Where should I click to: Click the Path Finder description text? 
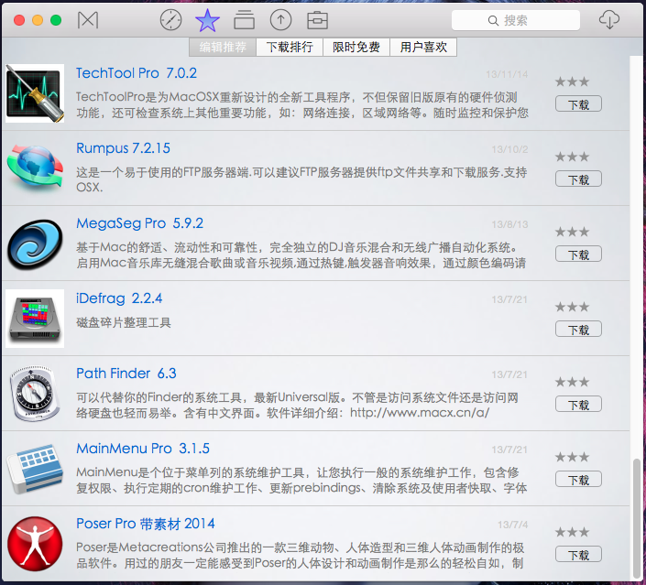[297, 405]
